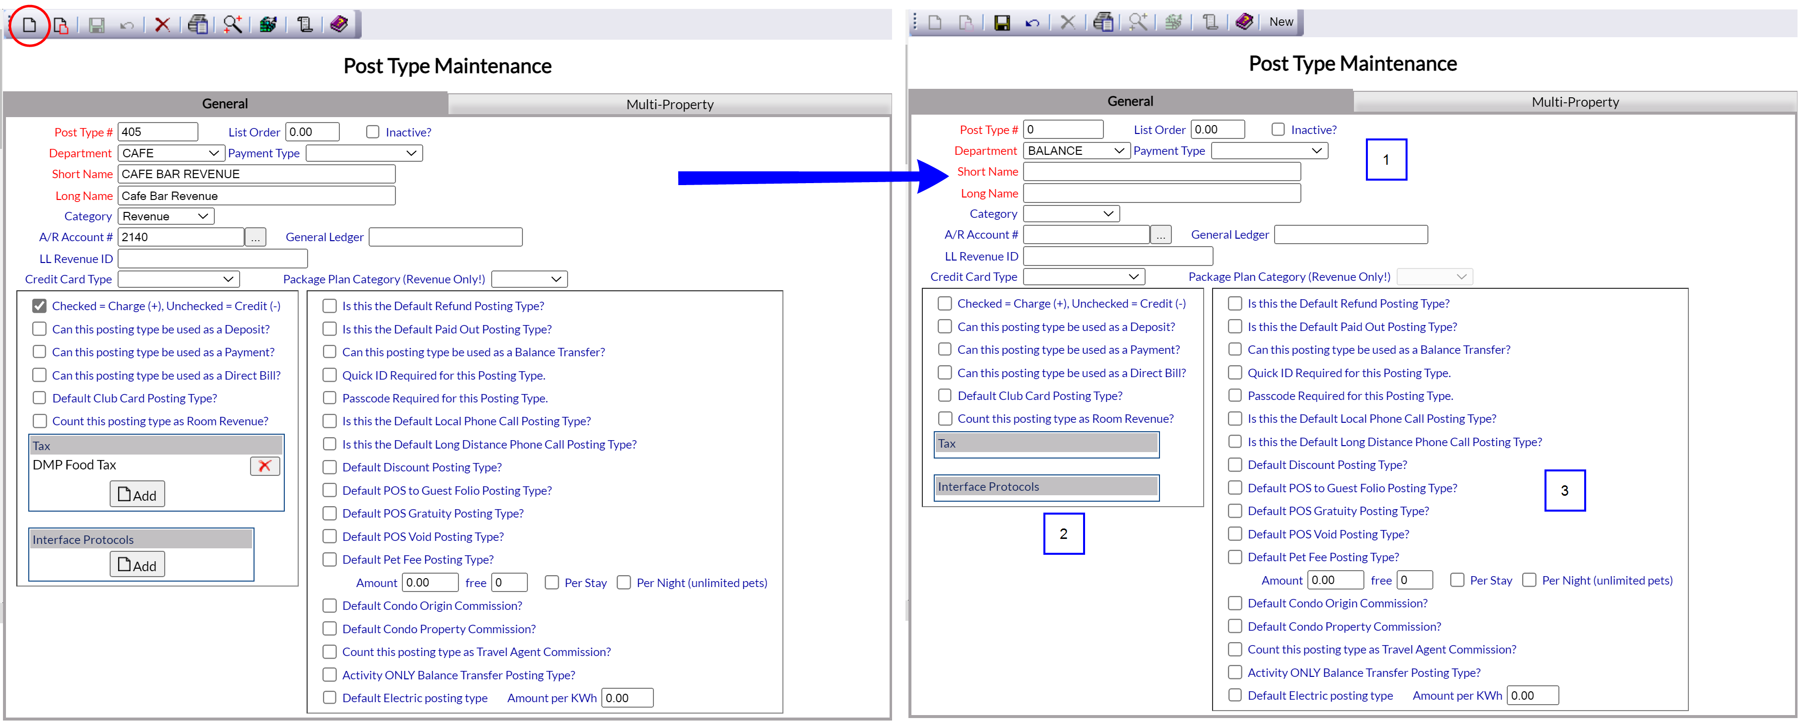This screenshot has height=725, width=1801.
Task: Check Count as Room Revenue, left form
Action: tap(40, 421)
